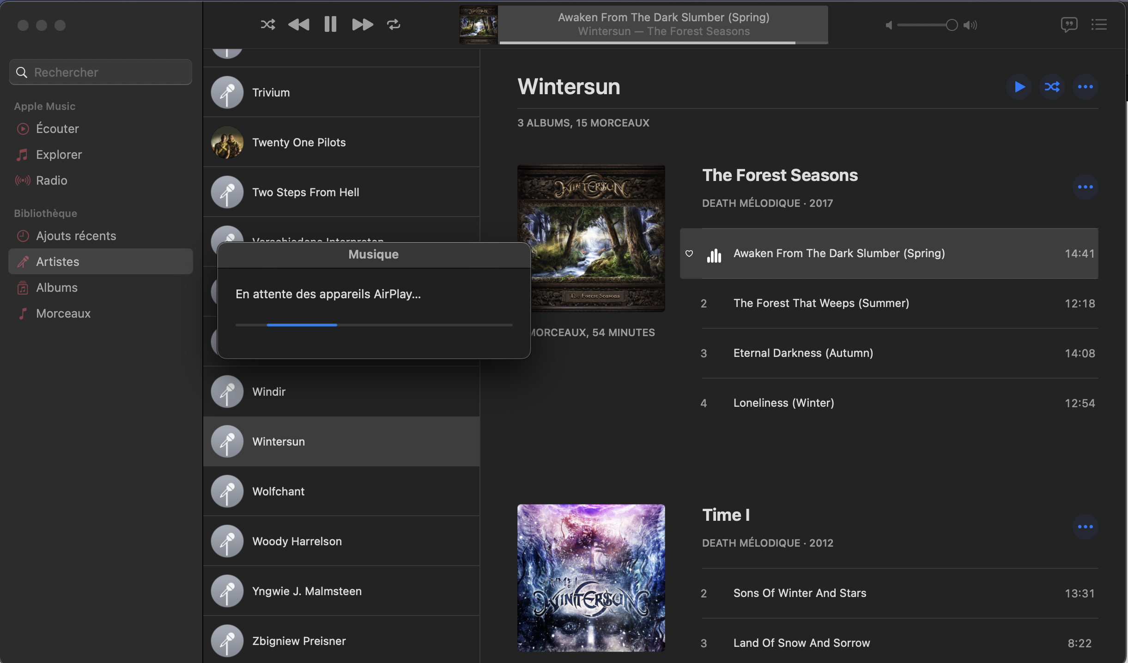1128x663 pixels.
Task: Go to Albums in library sidebar
Action: pyautogui.click(x=57, y=288)
